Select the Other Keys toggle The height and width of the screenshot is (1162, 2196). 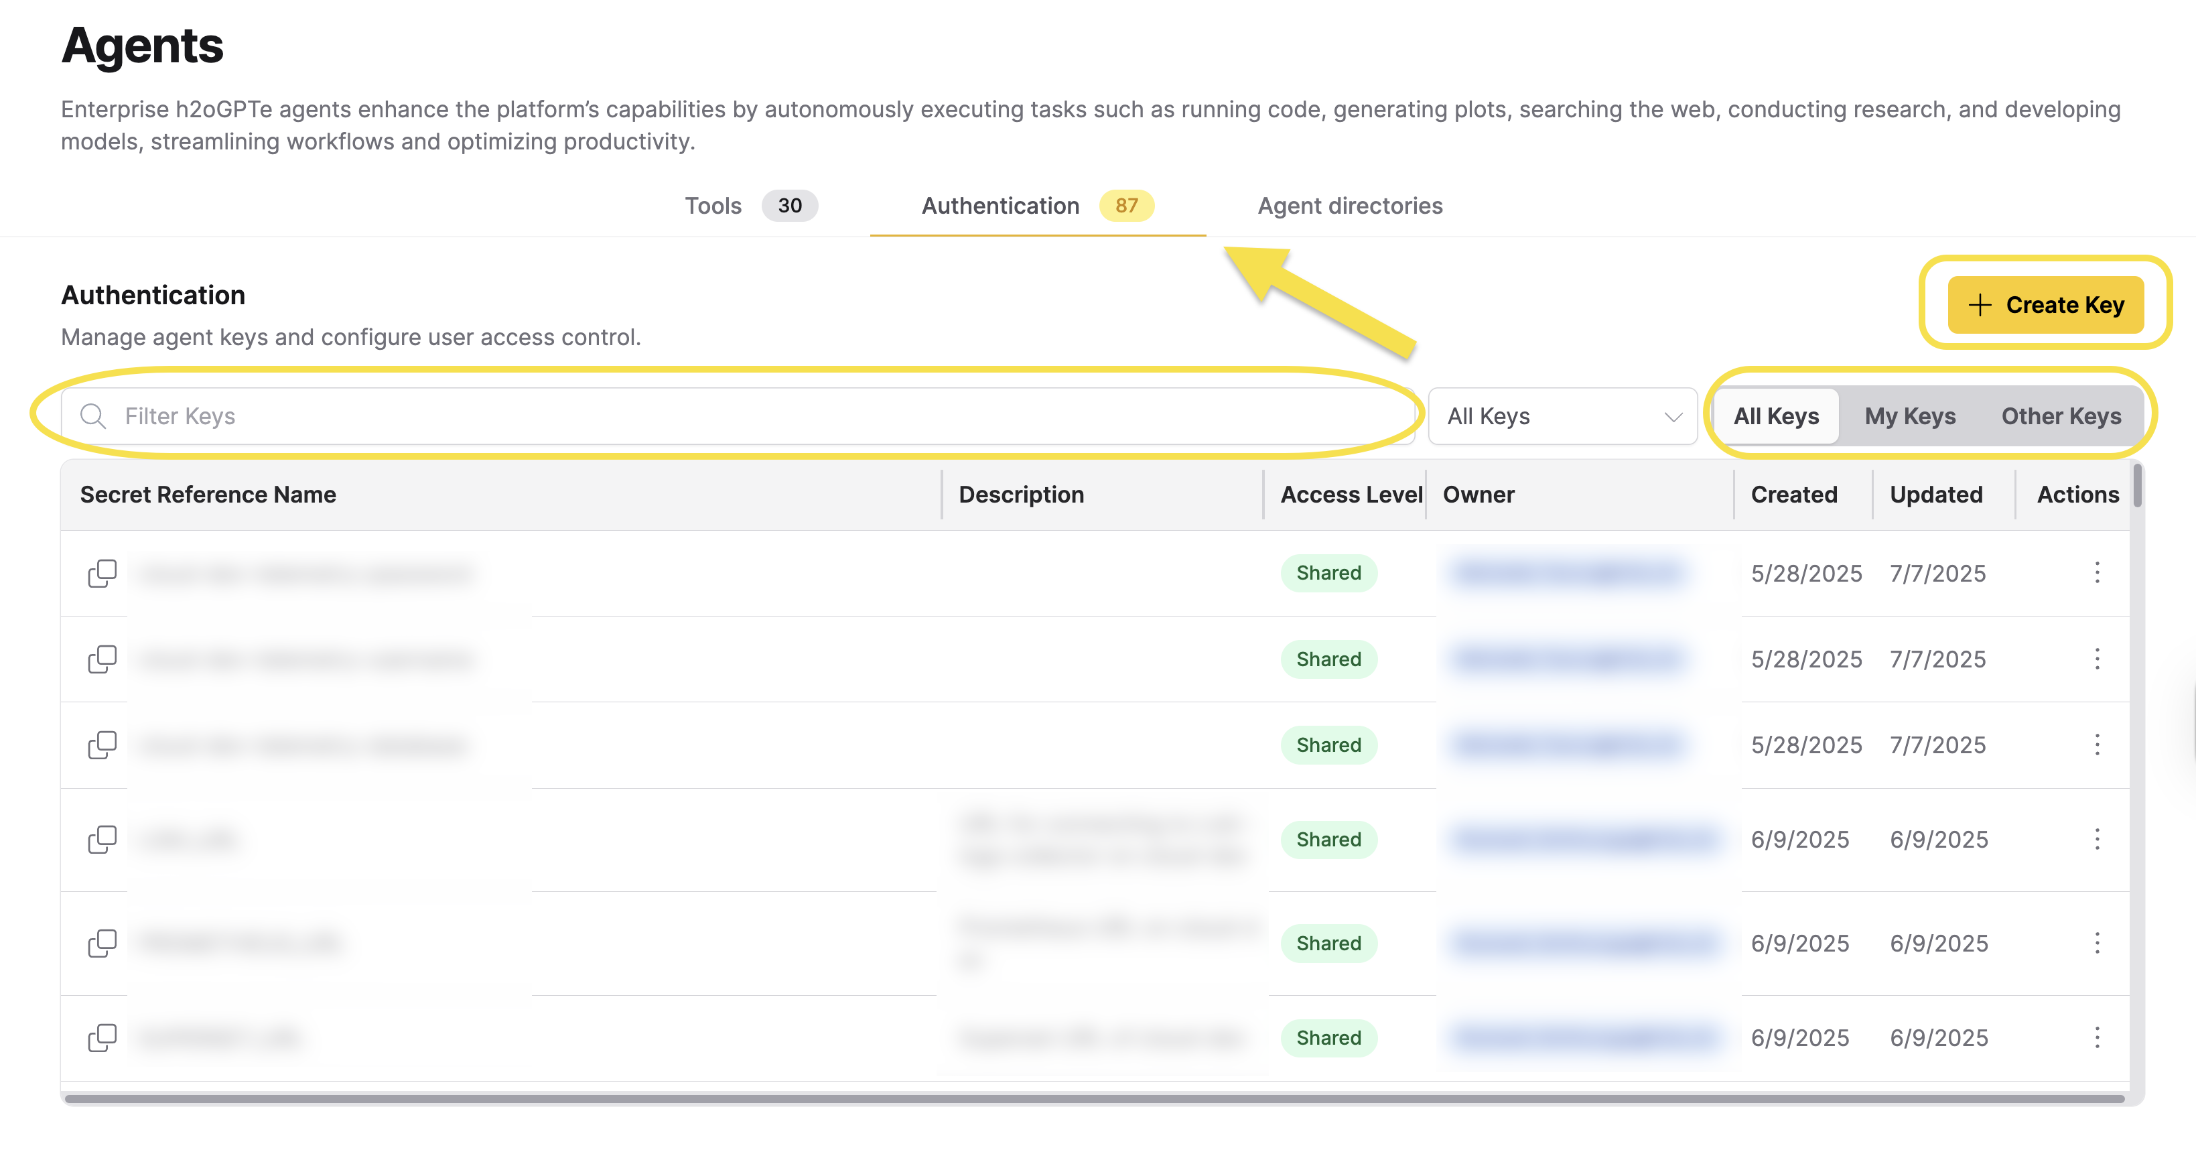(x=2061, y=416)
